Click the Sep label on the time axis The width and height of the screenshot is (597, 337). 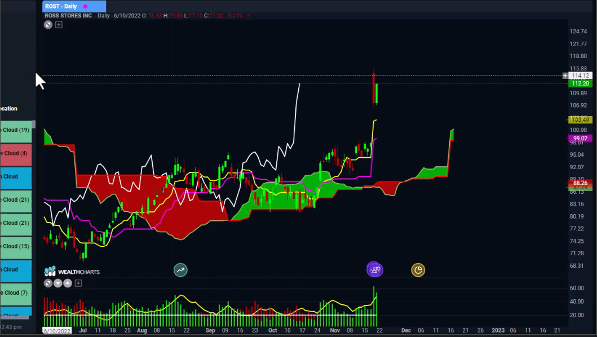[x=210, y=330]
